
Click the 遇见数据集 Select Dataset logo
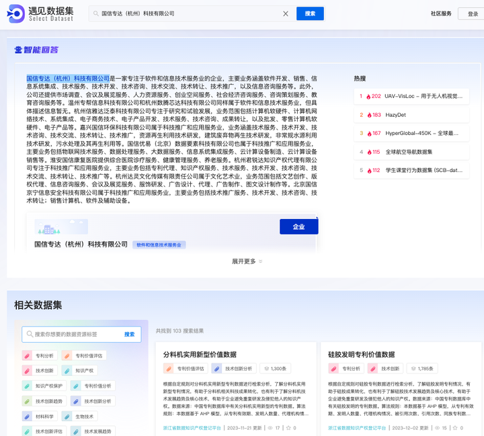coord(40,13)
